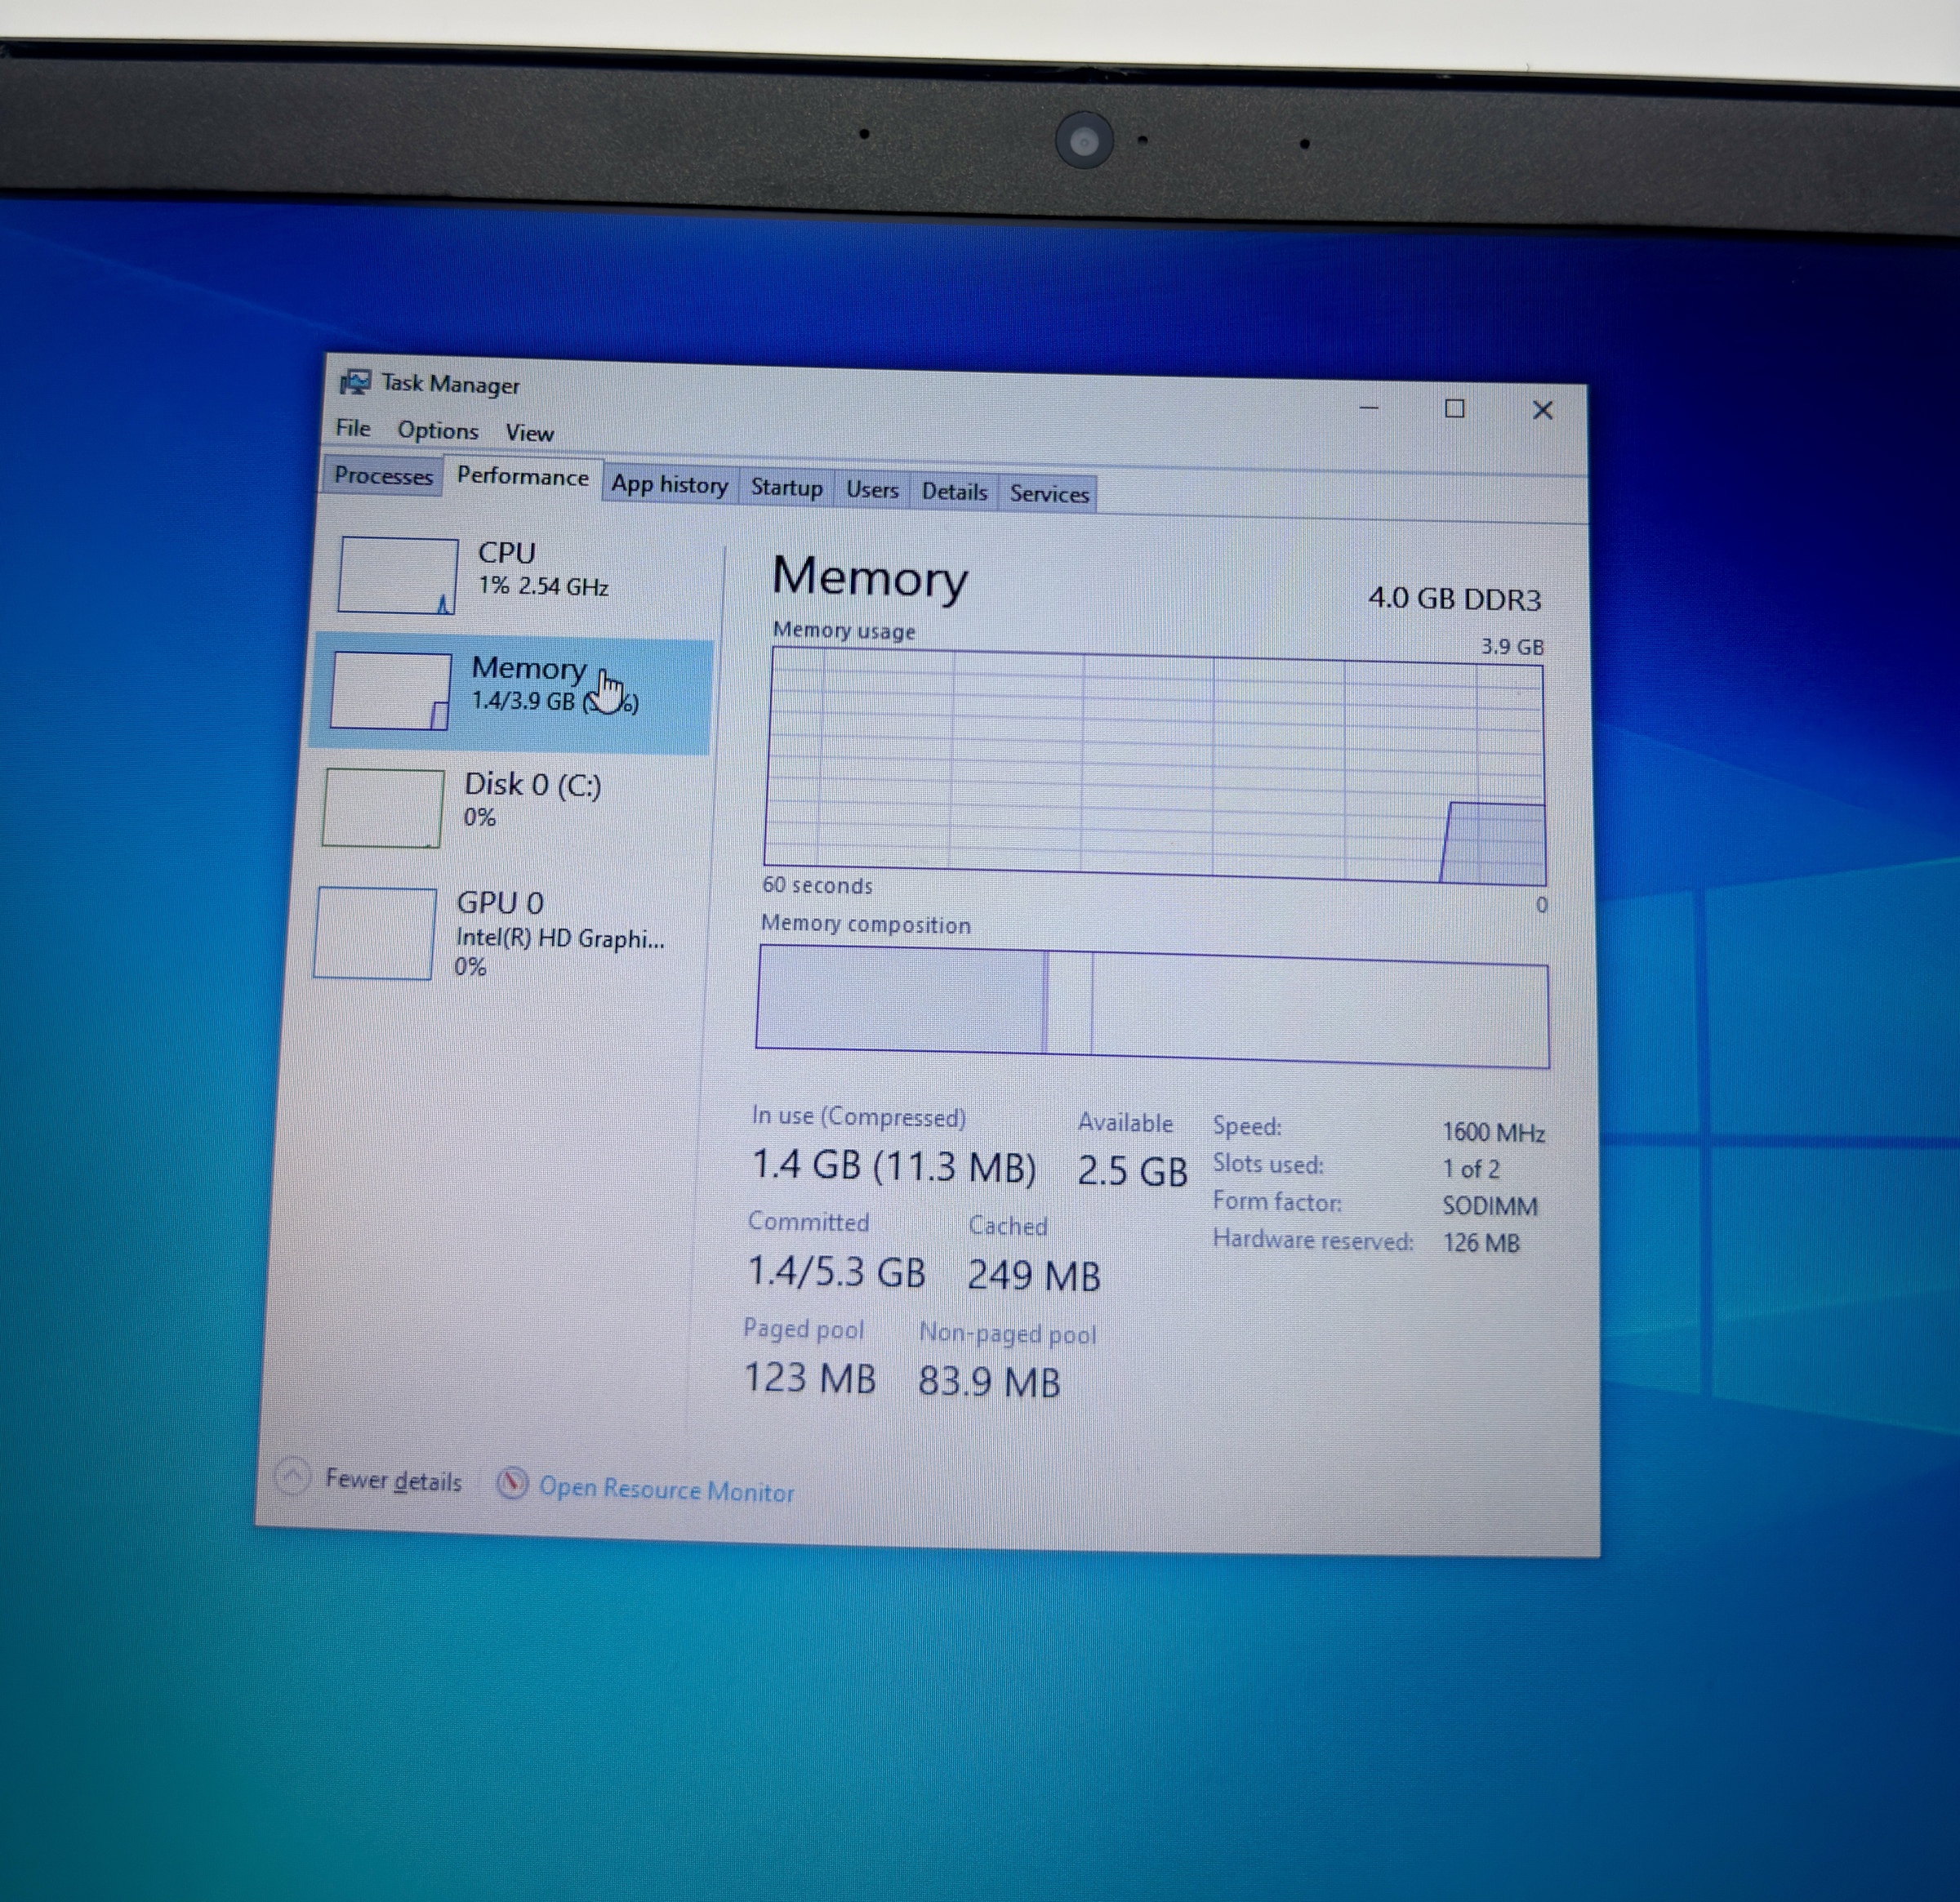Click the Memory composition bar
Screen dimensions: 1960x1902
click(1152, 1007)
